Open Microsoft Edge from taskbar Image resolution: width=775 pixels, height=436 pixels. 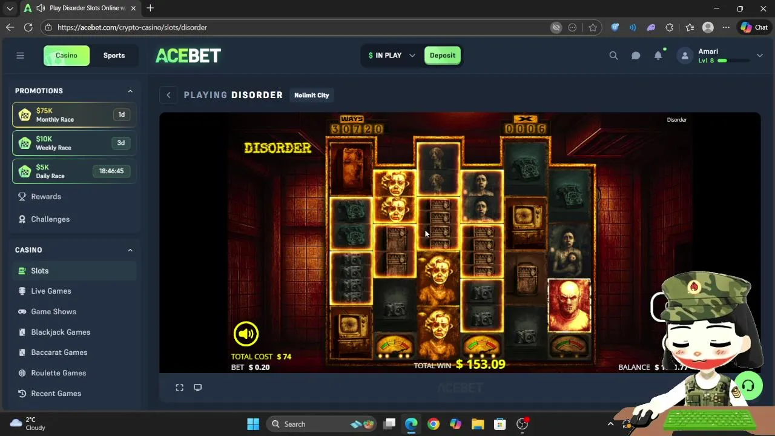tap(411, 424)
